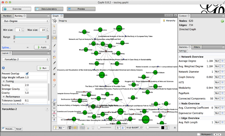Viewport: 225px width, 136px height.
Task: Select the direct selection arrow tool
Action: 54,26
